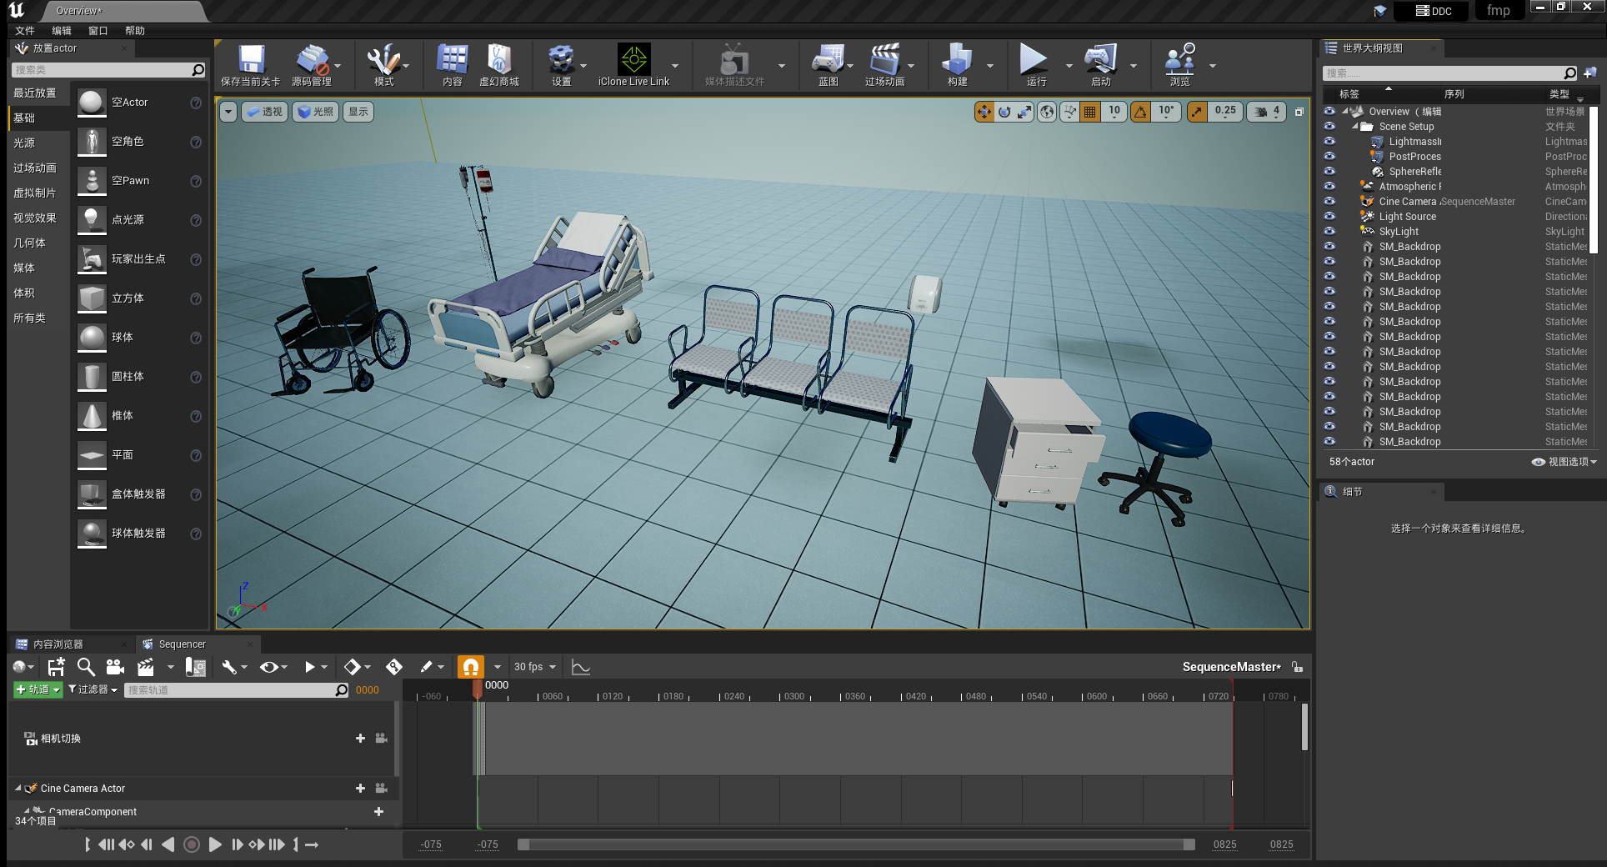Screen dimensions: 1607x867
Task: Click the camera icon in the Sequencer toolbar
Action: point(115,666)
